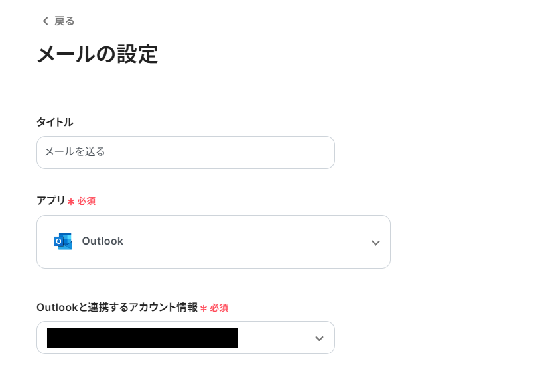Go back via the 戻る link
546x384 pixels.
tap(64, 21)
